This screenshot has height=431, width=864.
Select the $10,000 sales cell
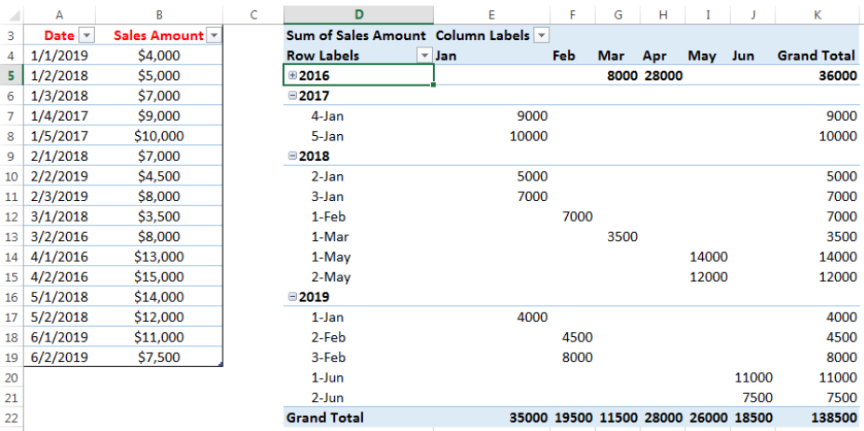click(158, 136)
